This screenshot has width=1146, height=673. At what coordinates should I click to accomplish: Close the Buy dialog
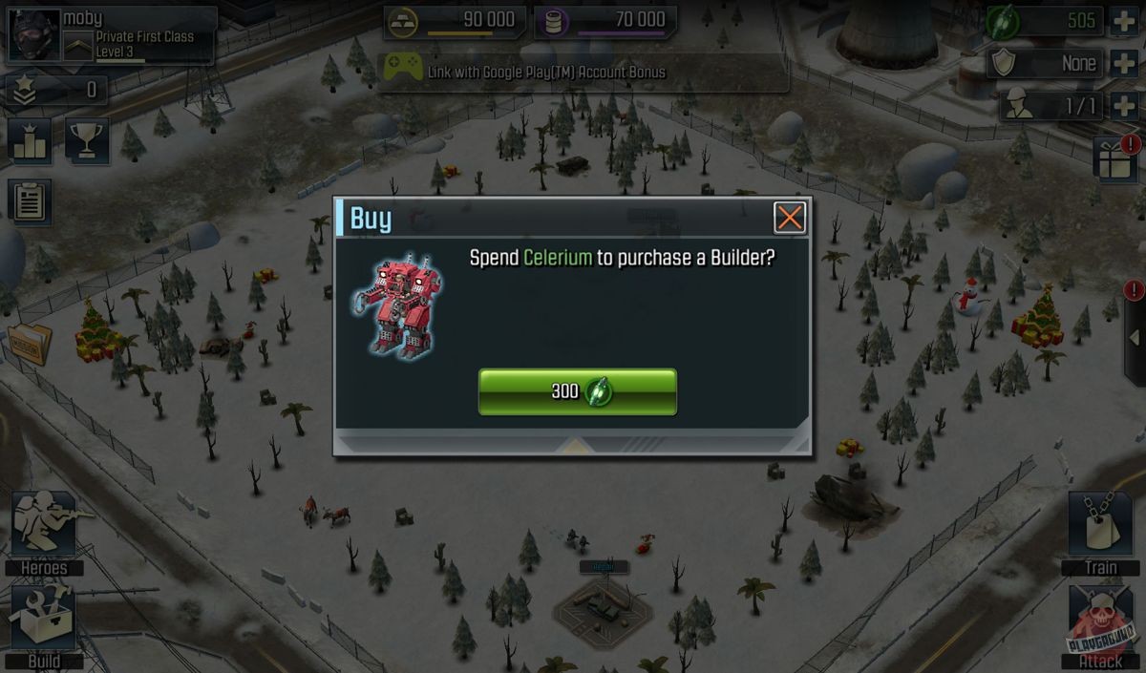click(790, 218)
